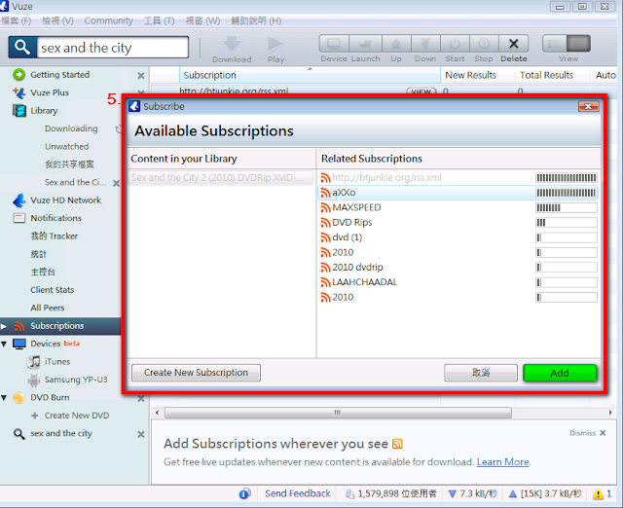Sort by Subscription column header
This screenshot has height=508, width=623.
click(310, 75)
